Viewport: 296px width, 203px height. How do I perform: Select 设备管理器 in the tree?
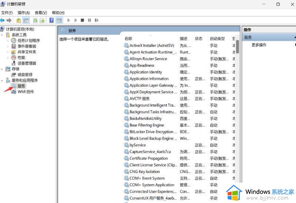pos(27,63)
